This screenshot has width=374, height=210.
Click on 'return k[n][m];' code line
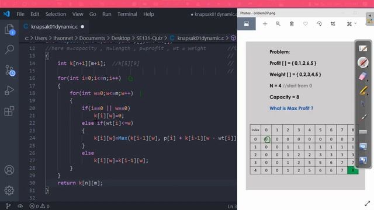pyautogui.click(x=80, y=183)
